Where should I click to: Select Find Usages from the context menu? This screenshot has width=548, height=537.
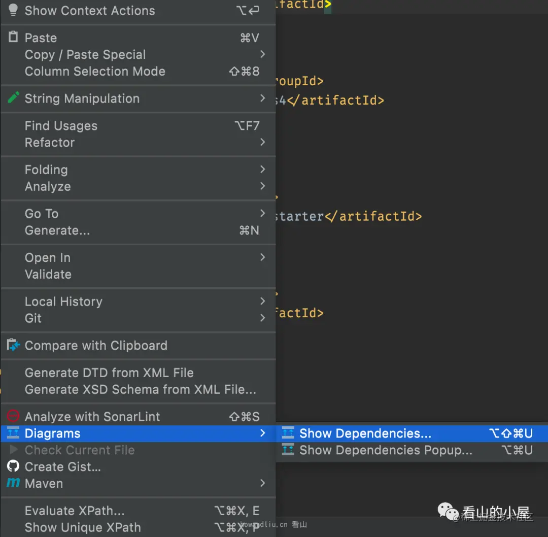tap(61, 125)
